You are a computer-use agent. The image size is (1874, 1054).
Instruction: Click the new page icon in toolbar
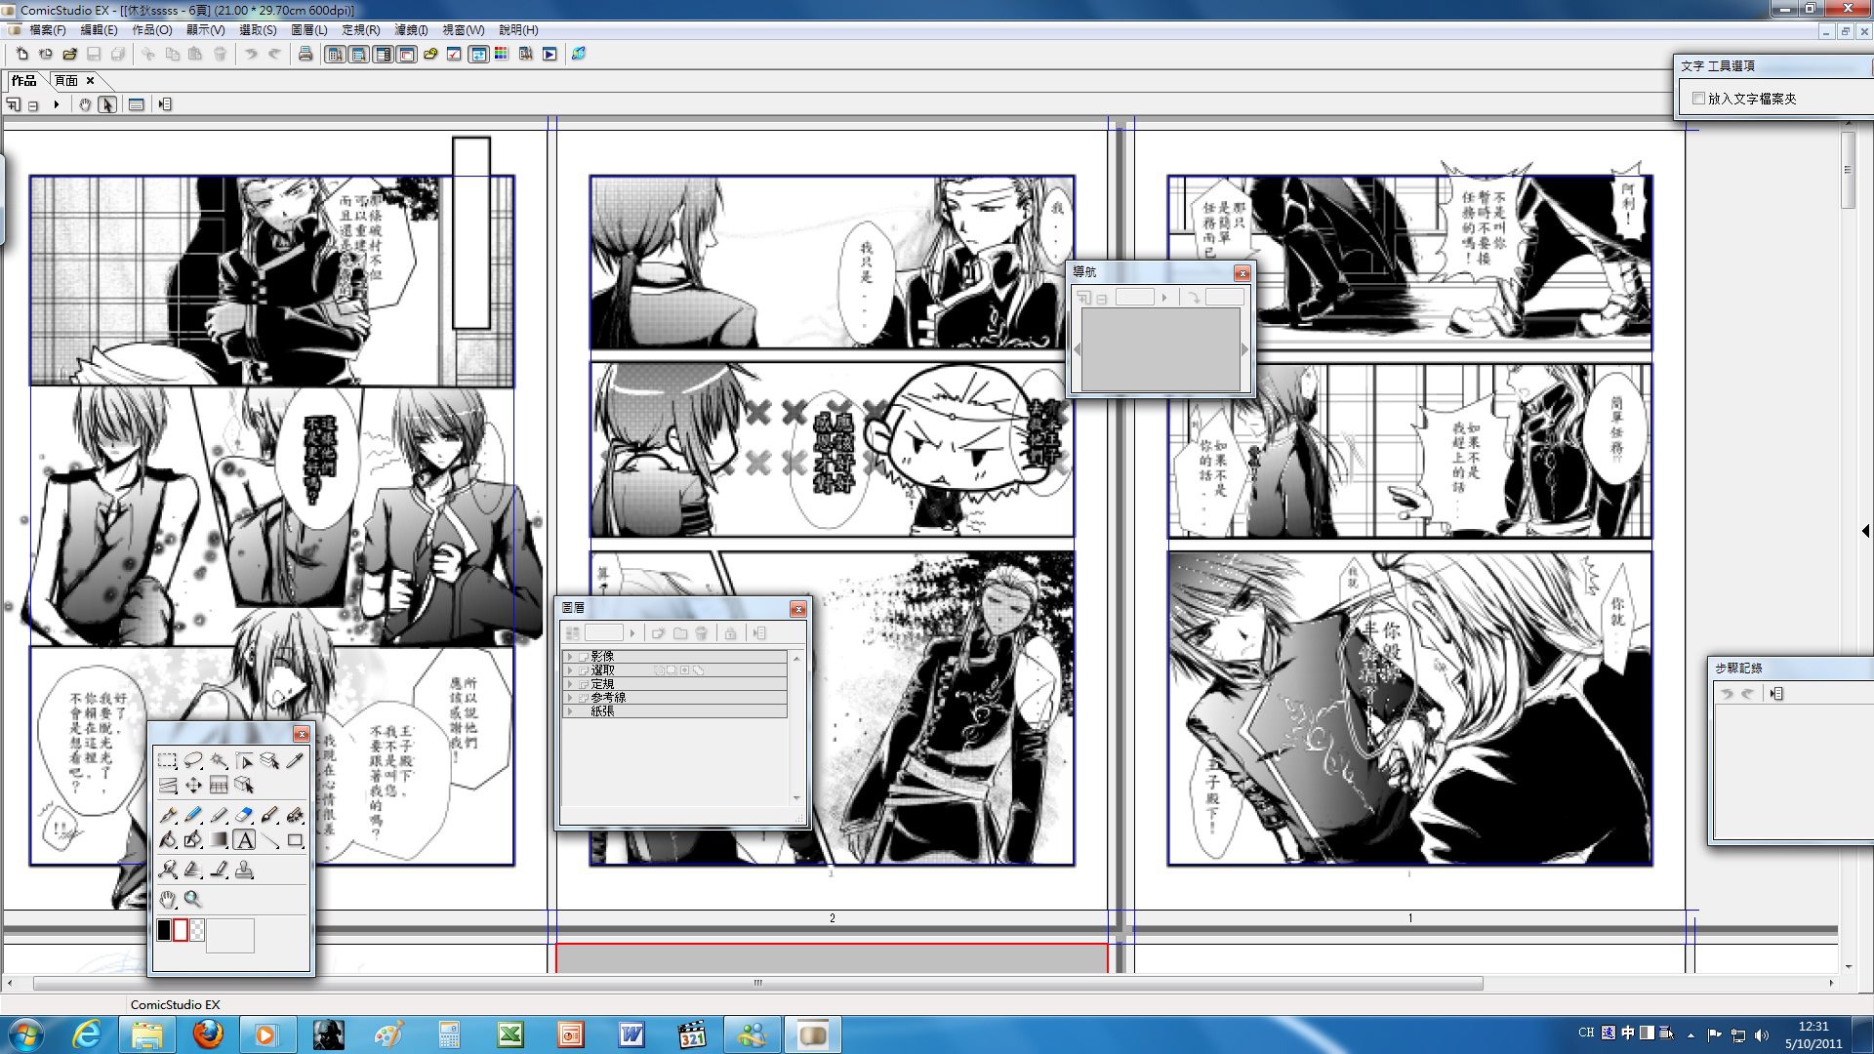tap(21, 54)
